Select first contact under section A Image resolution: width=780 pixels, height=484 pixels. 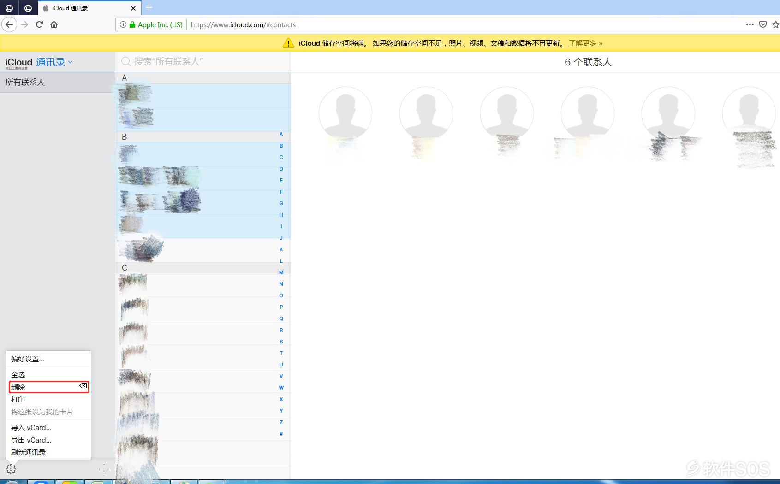[x=203, y=95]
